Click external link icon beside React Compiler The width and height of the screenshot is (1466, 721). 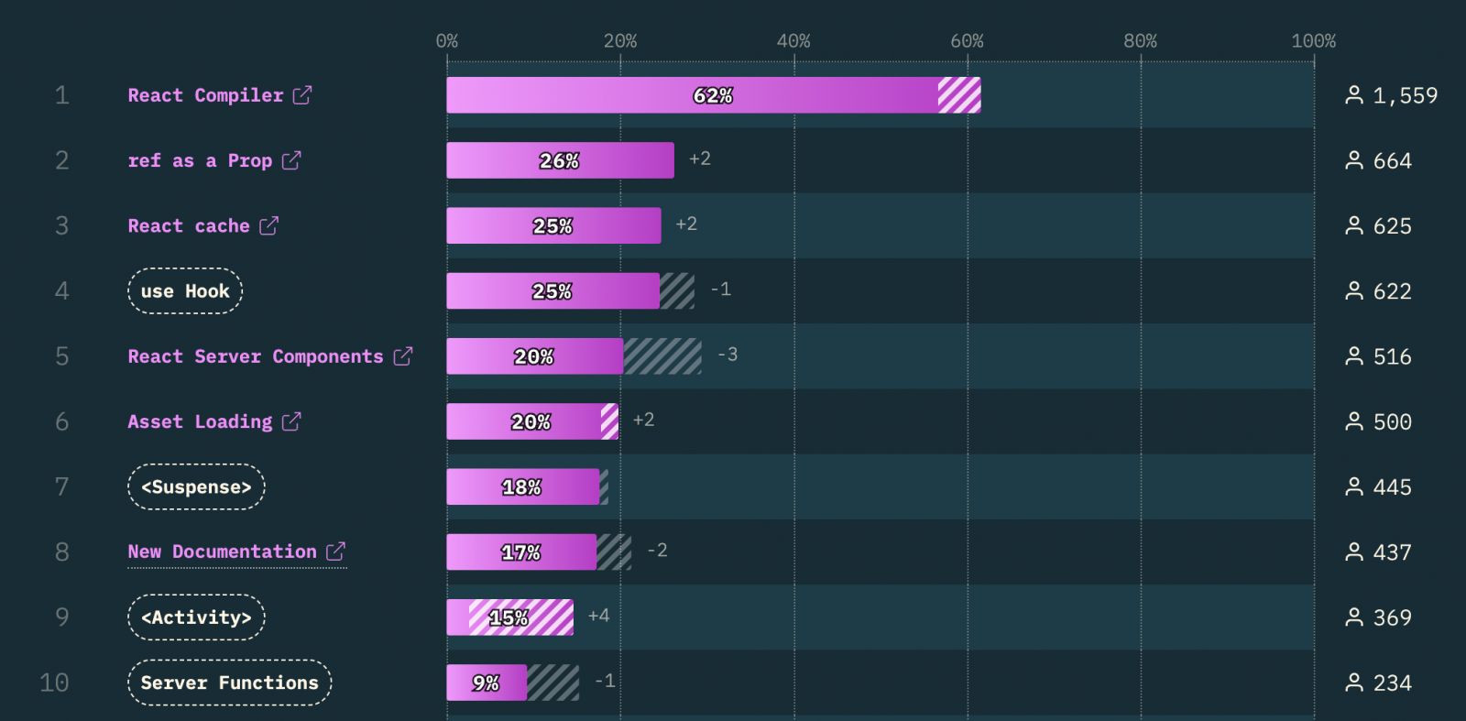pyautogui.click(x=302, y=95)
